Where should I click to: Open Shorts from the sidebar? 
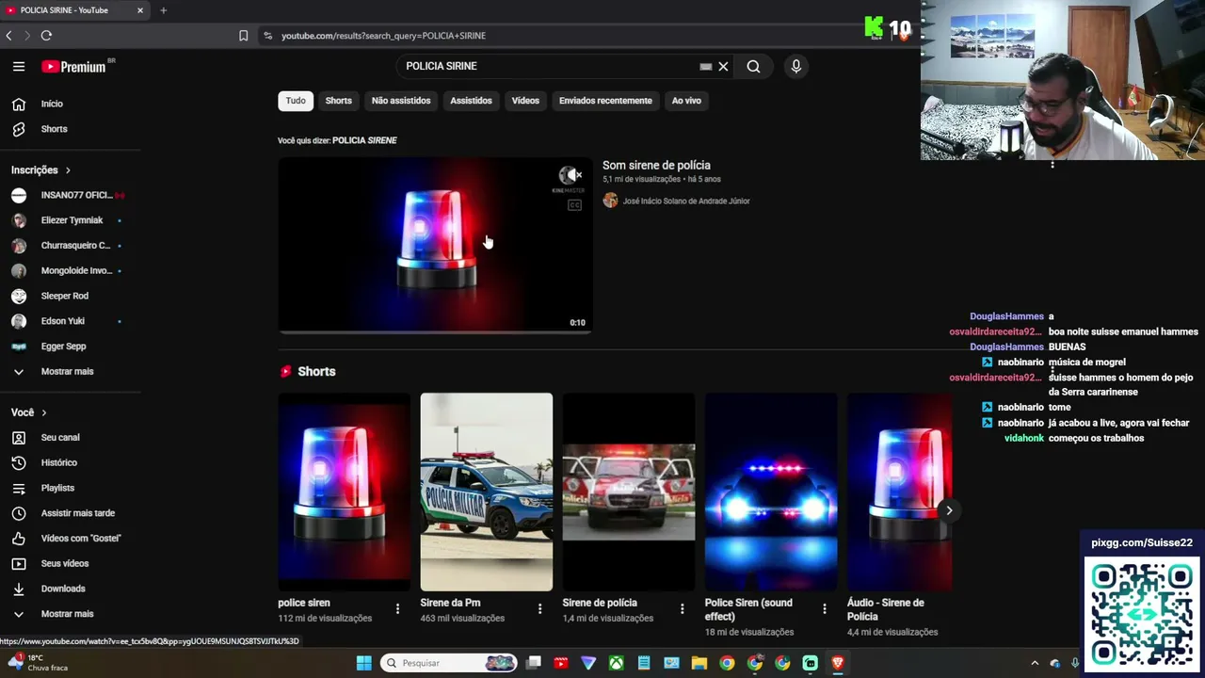(x=54, y=129)
